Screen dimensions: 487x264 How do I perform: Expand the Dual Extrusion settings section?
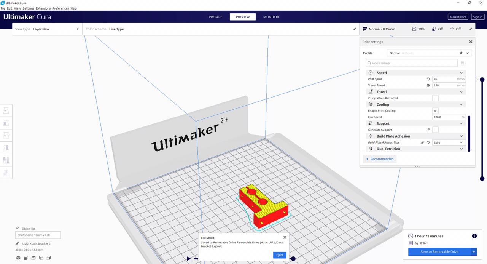(x=461, y=149)
